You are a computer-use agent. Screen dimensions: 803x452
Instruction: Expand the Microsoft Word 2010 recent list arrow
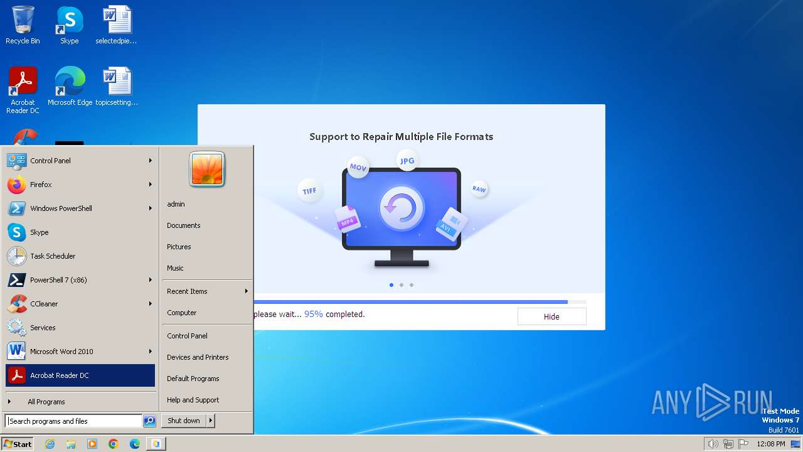[151, 352]
